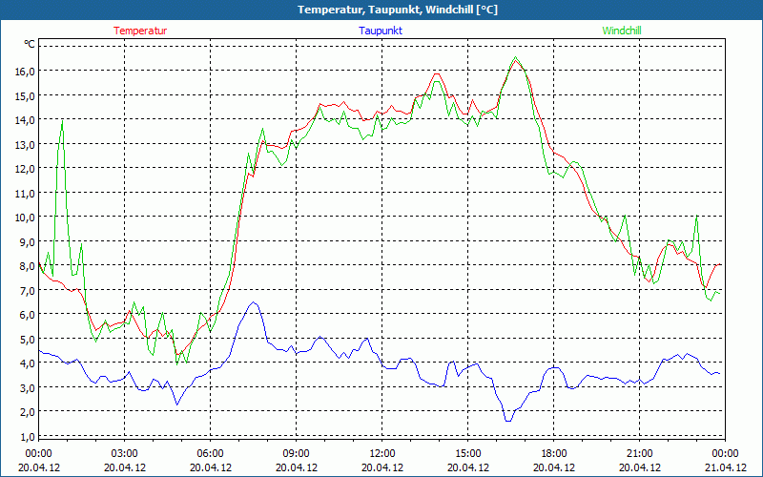Screen dimensions: 763x477
Task: Click the 06:00 time axis label
Action: (x=210, y=454)
